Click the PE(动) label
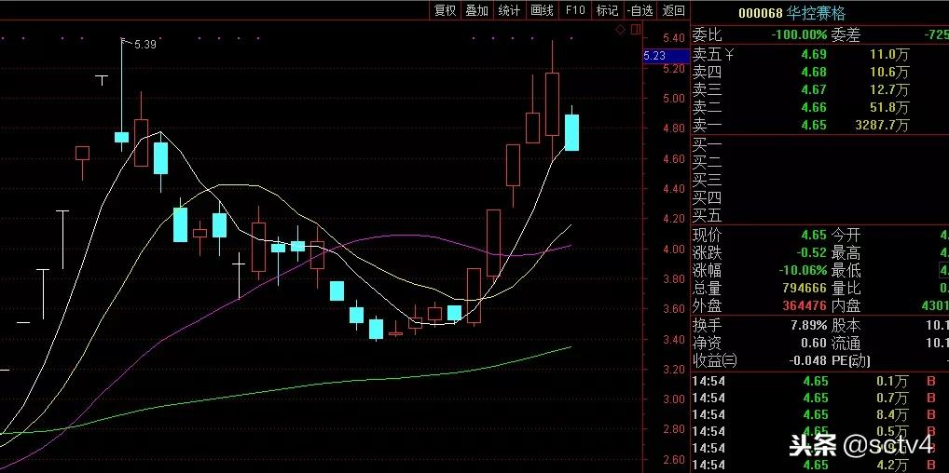Viewport: 949px width, 473px height. pyautogui.click(x=850, y=360)
